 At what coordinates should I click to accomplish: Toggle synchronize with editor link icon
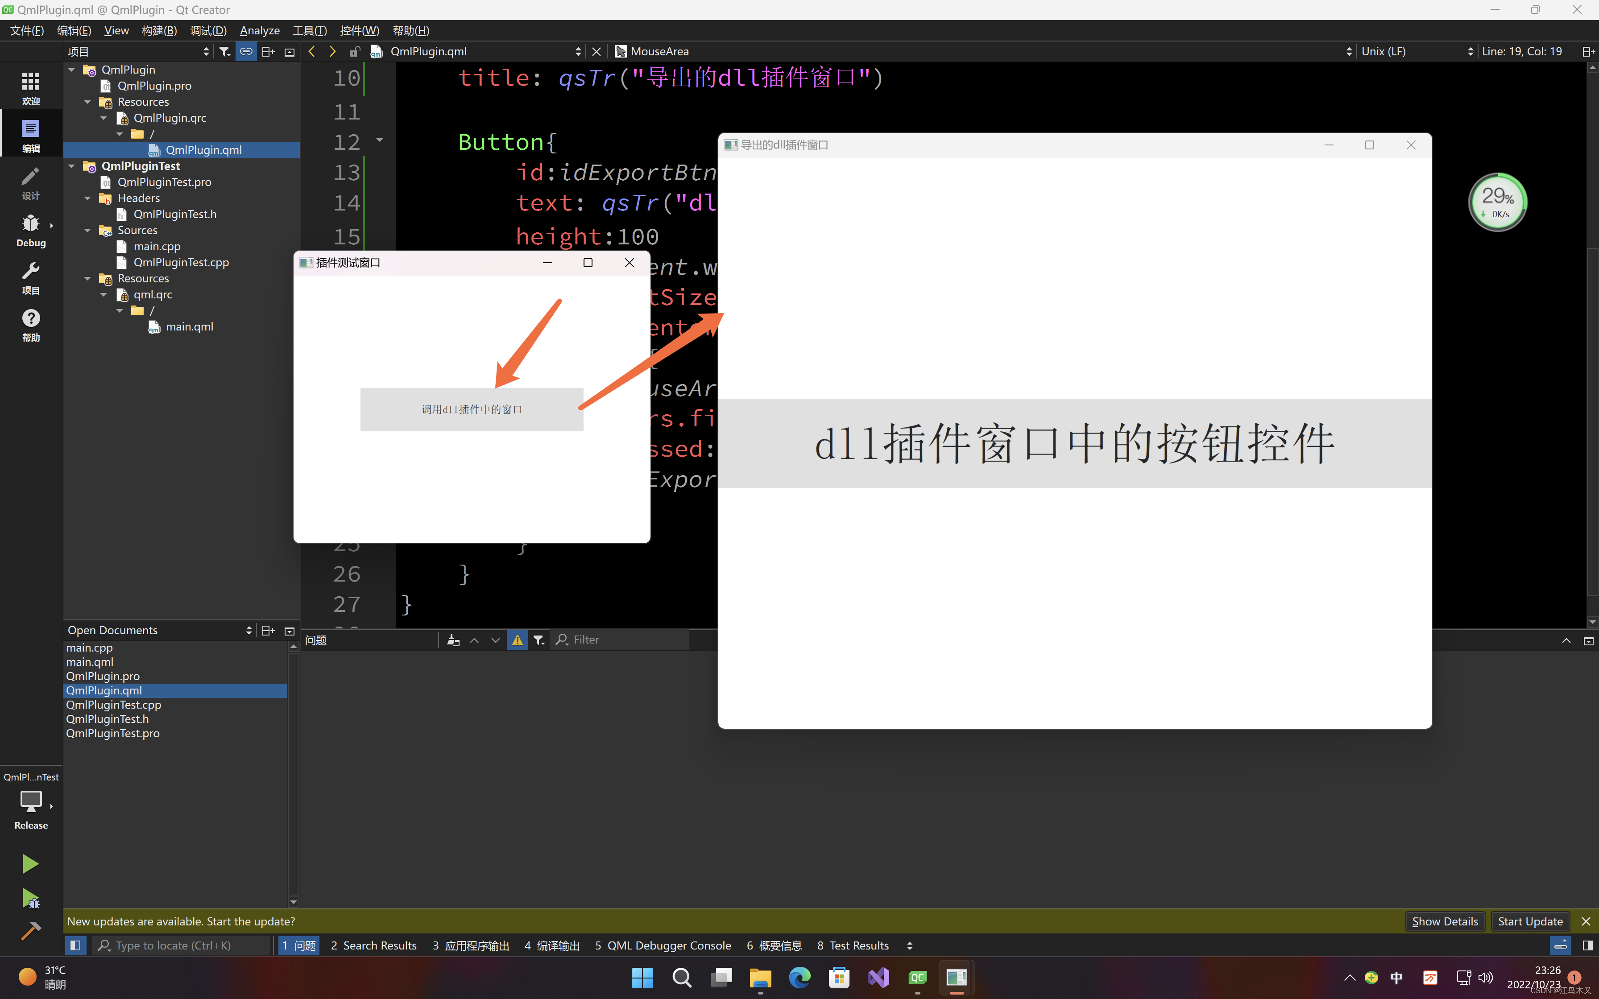pyautogui.click(x=246, y=52)
